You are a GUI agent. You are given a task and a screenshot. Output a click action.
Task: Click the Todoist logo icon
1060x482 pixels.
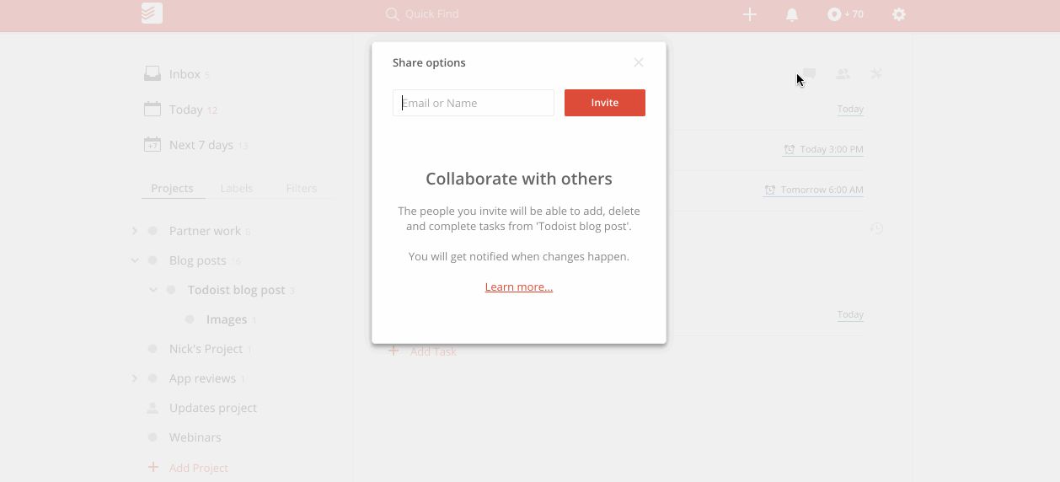coord(152,13)
